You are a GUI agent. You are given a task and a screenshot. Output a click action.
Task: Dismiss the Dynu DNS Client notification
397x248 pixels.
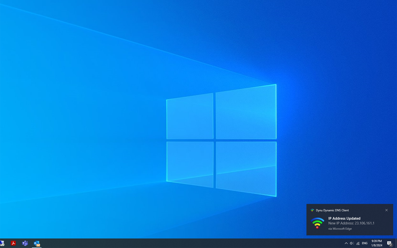[386, 210]
